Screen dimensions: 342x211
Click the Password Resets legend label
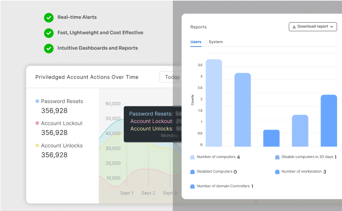coord(62,101)
